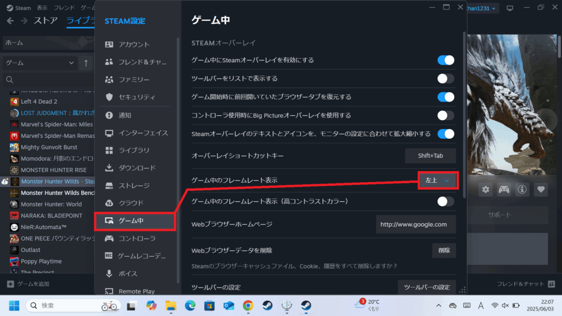The width and height of the screenshot is (562, 316).
Task: Launch Big Picture mode via monitor icon
Action: tap(510, 8)
